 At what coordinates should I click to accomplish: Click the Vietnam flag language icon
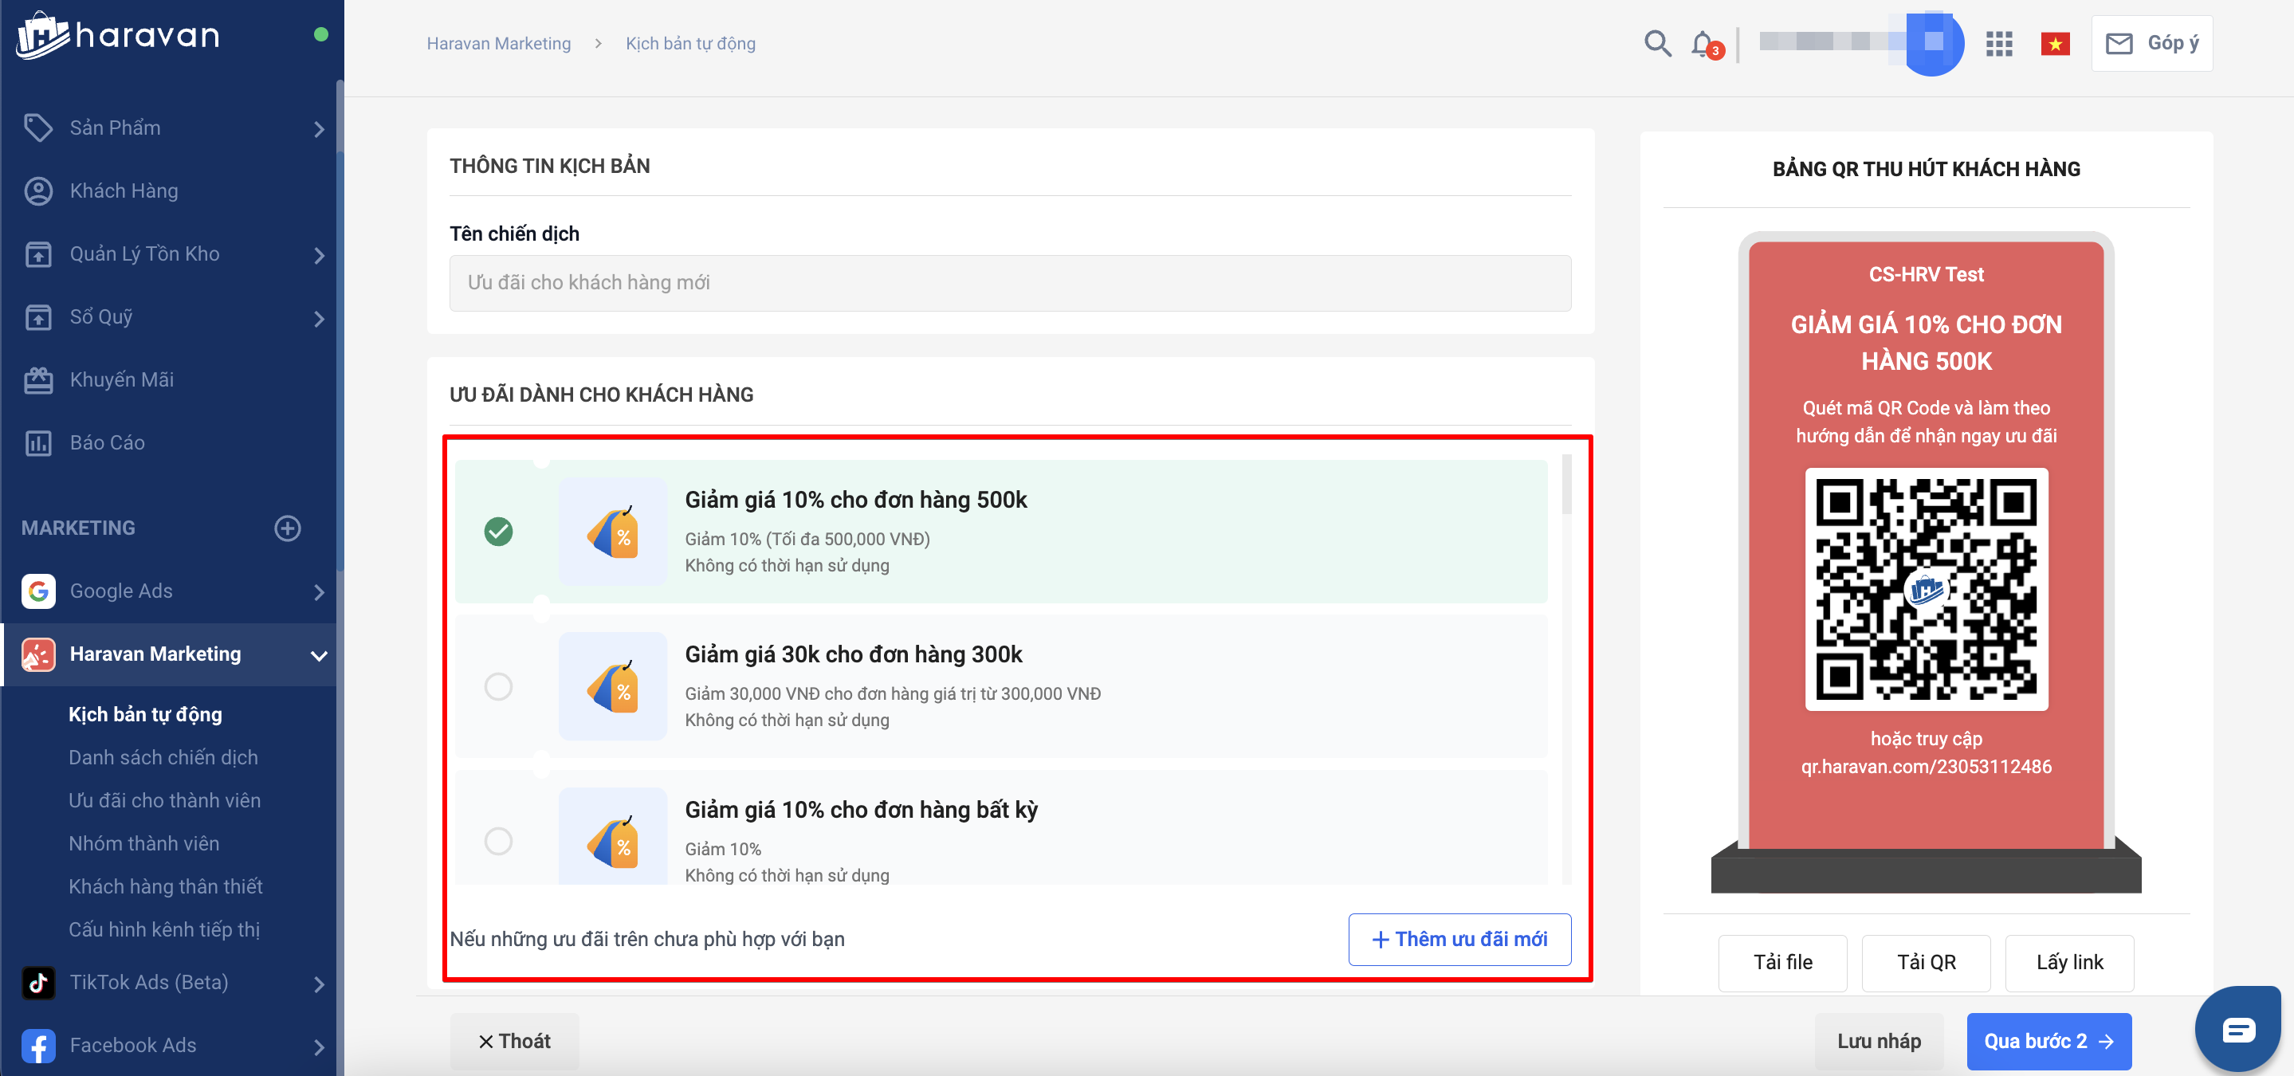point(2056,44)
